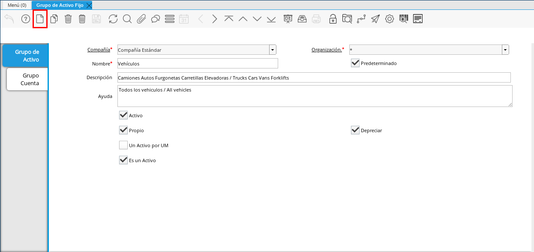Open the Find record magnifier
The width and height of the screenshot is (534, 252).
127,19
